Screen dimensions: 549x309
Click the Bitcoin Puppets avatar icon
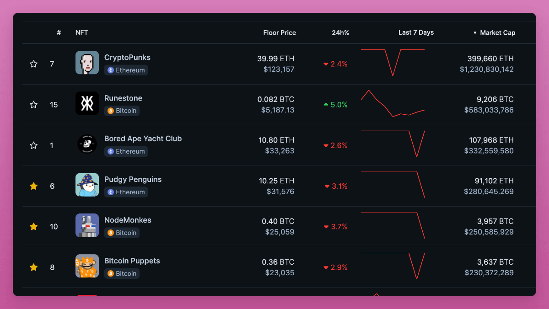87,266
